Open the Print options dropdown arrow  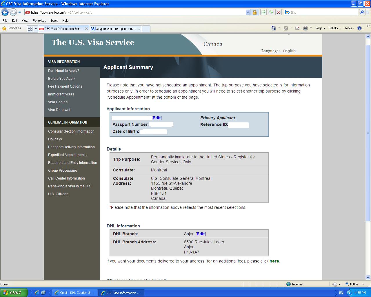311,28
